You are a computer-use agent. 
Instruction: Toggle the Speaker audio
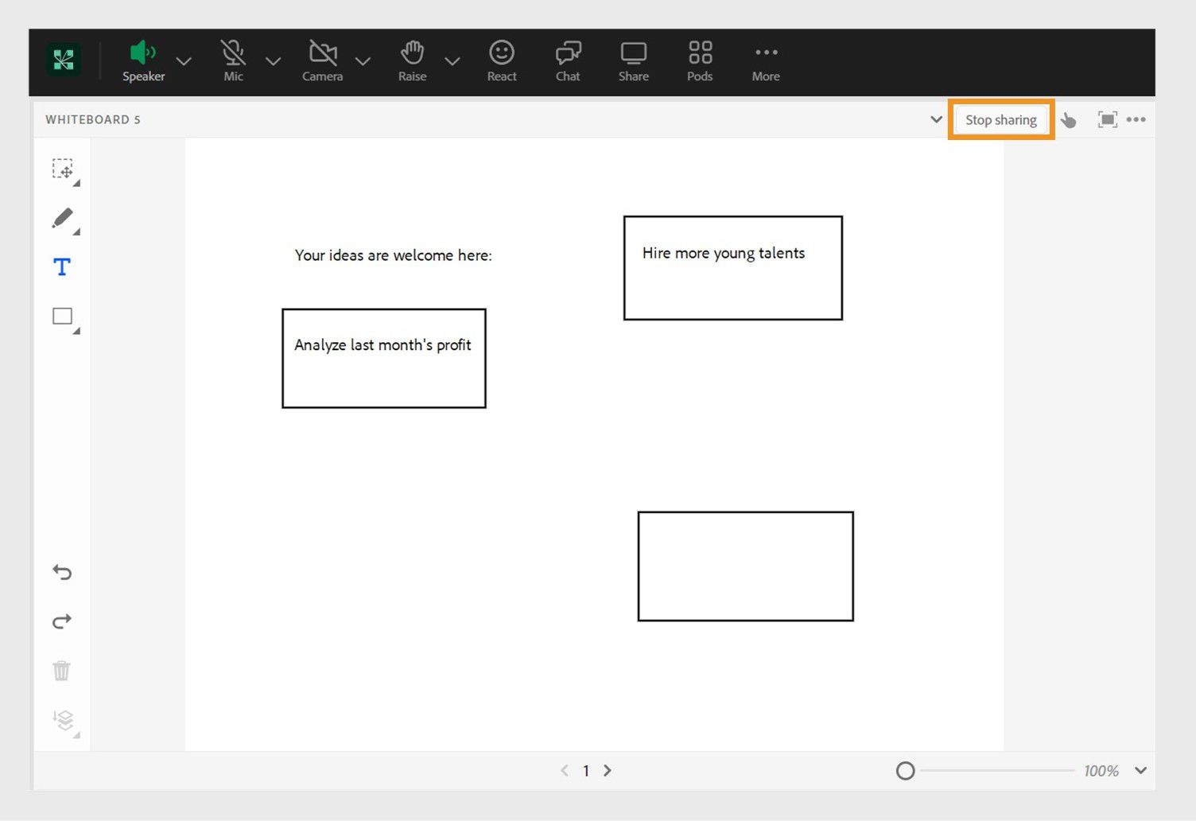pyautogui.click(x=143, y=61)
